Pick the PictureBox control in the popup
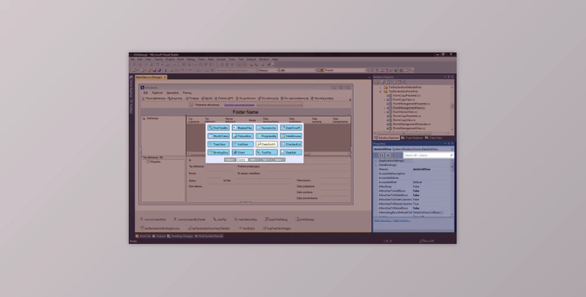 pos(242,136)
